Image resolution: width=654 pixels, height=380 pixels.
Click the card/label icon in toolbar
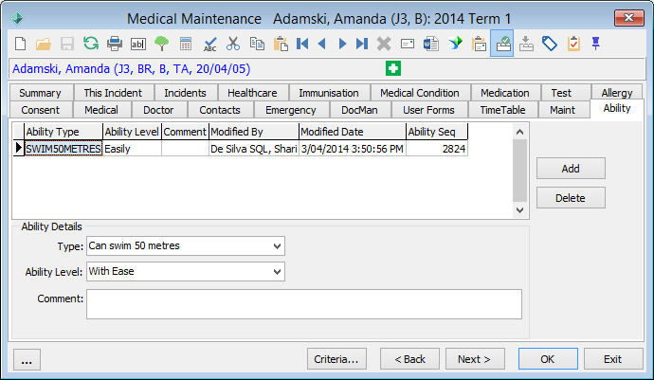[407, 44]
